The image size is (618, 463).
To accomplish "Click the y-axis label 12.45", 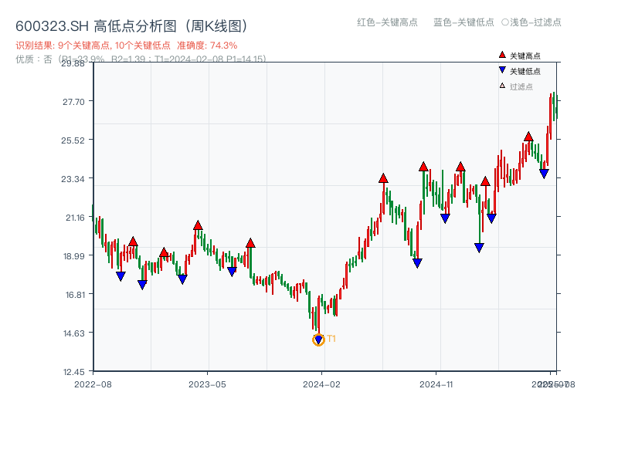I will click(73, 372).
